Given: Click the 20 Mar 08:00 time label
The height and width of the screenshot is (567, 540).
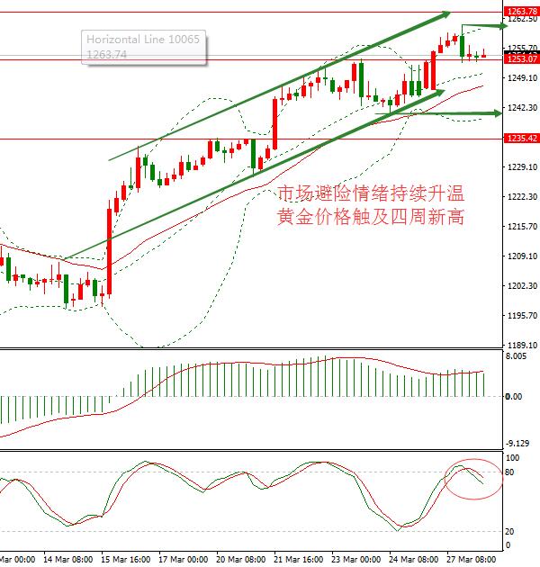Looking at the screenshot, I should 240,560.
